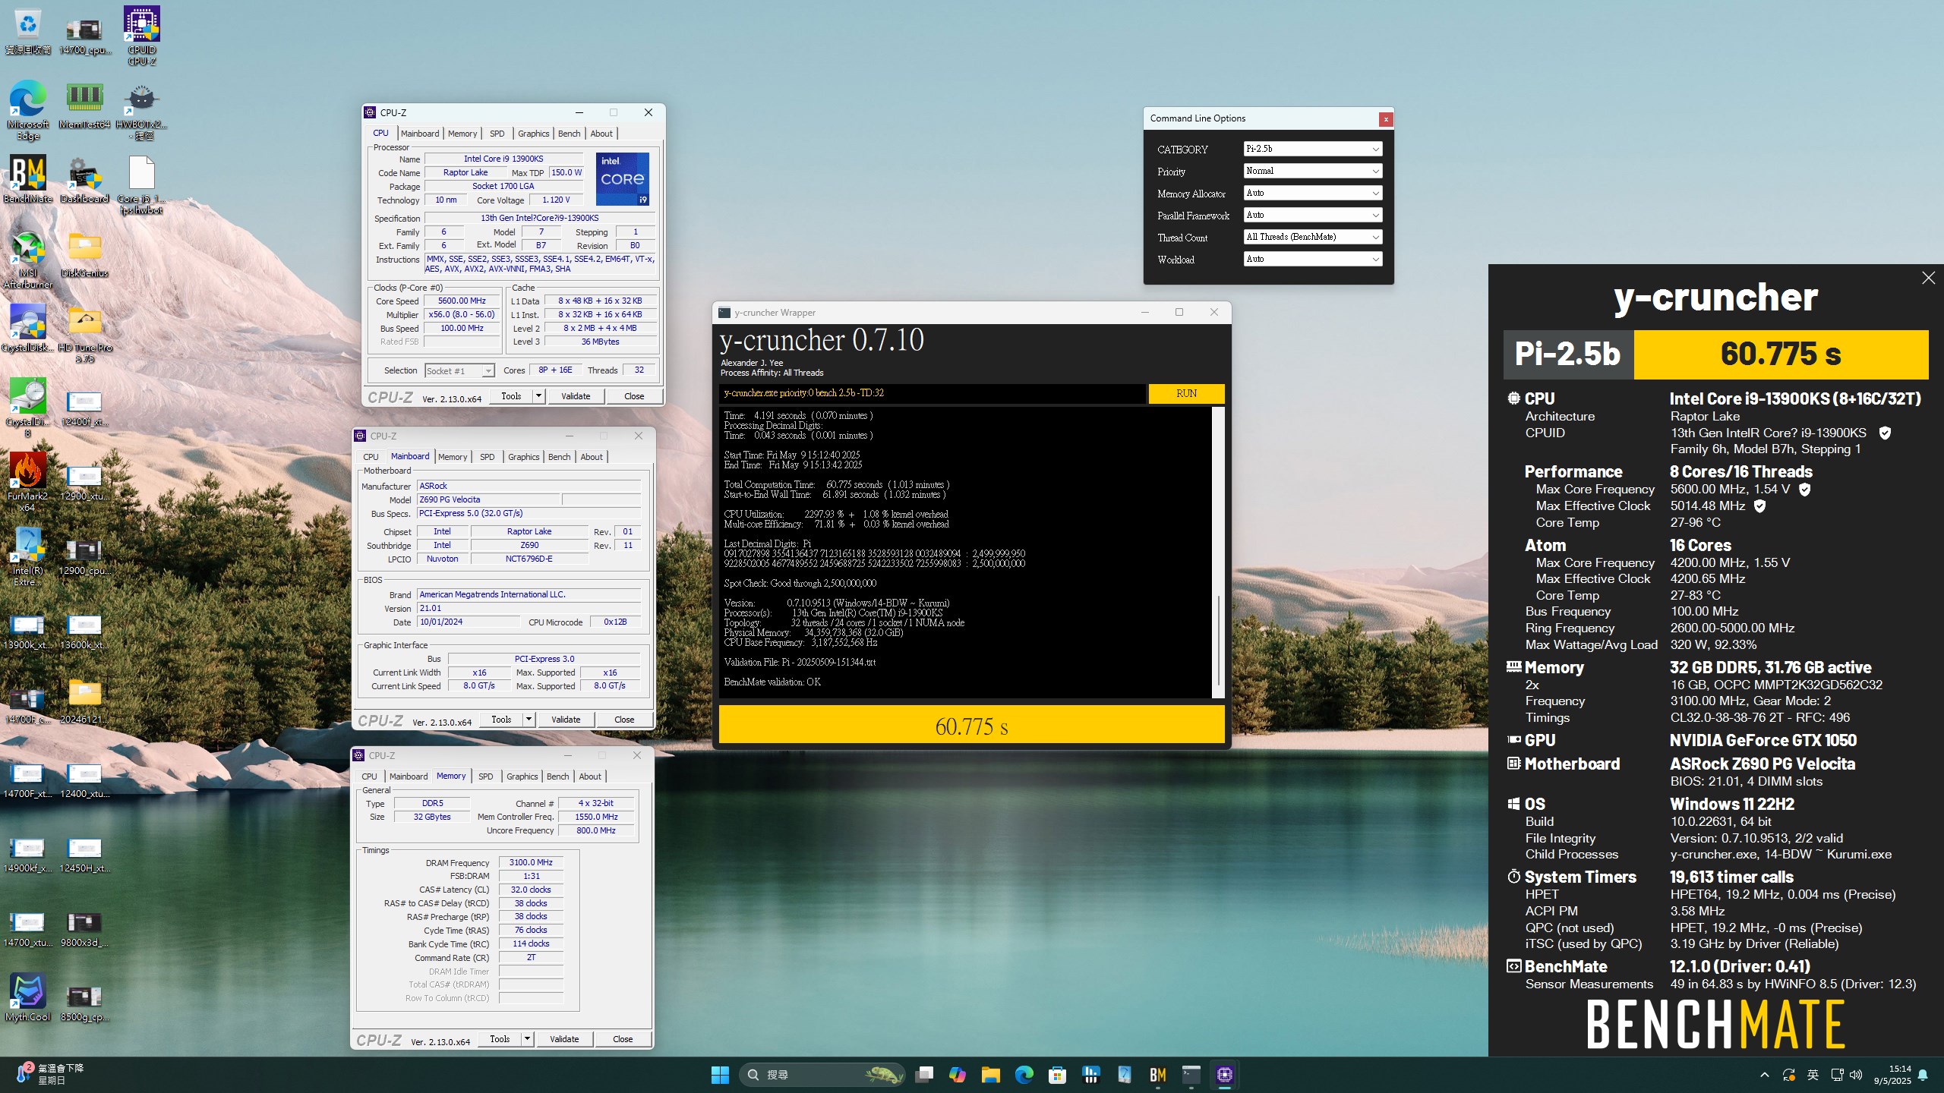The height and width of the screenshot is (1093, 1944).
Task: Click Tools dropdown arrow in Mainboard CPU-Z window
Action: click(x=529, y=720)
